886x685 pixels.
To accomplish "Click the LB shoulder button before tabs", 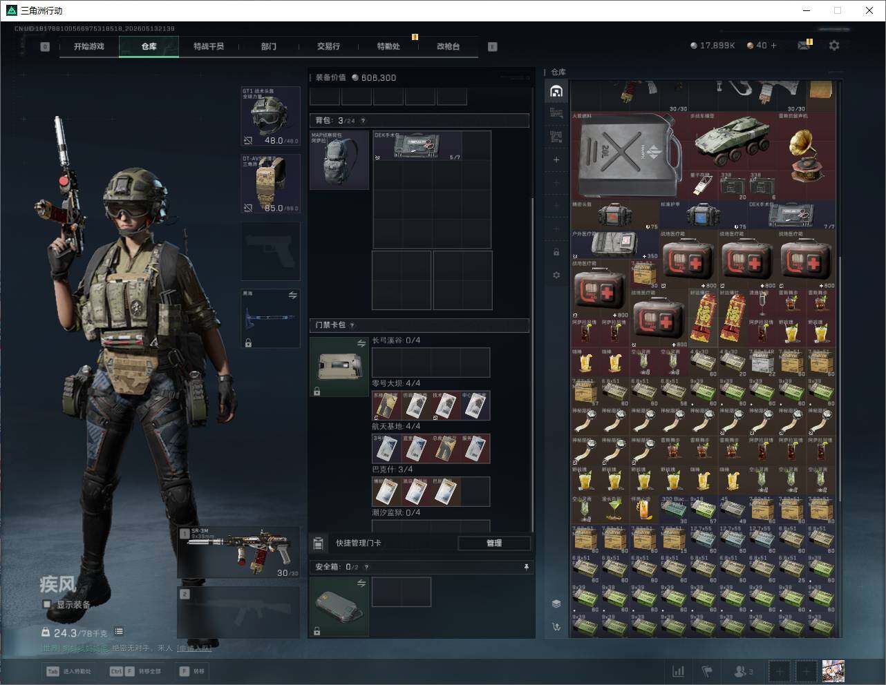I will 45,47.
